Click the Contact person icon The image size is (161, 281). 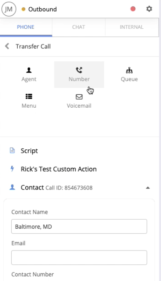pyautogui.click(x=12, y=187)
